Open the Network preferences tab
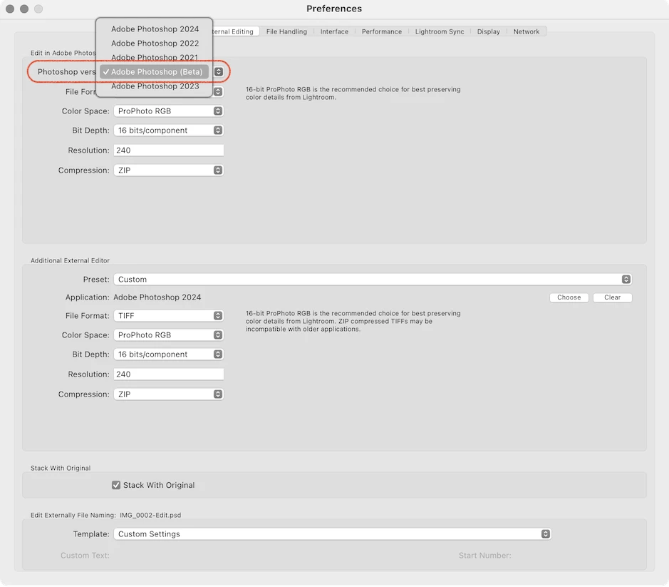Viewport: 669px width, 587px height. pos(526,31)
